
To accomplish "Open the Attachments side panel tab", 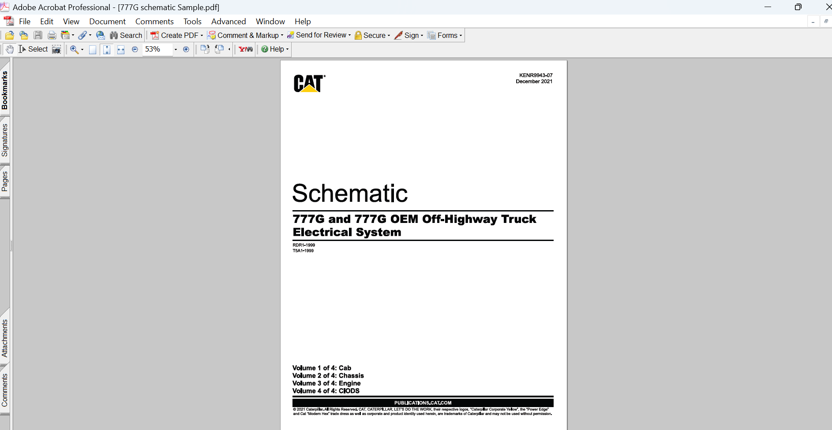I will [5, 338].
